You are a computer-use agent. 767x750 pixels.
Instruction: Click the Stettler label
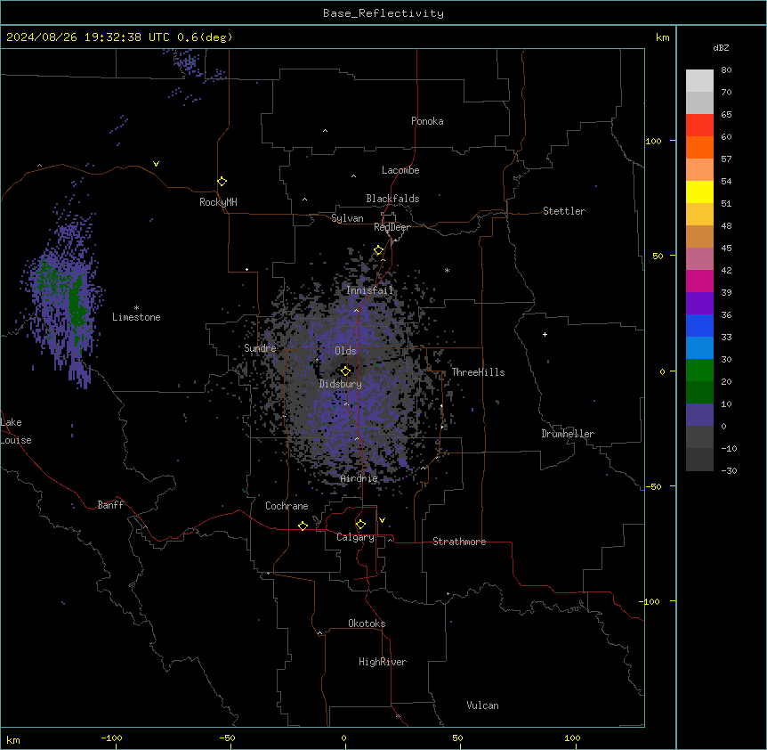[x=564, y=211]
